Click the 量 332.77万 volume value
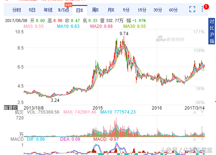 pos(112,21)
